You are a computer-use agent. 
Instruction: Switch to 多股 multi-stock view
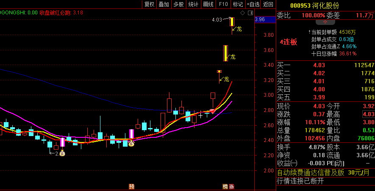(178, 4)
